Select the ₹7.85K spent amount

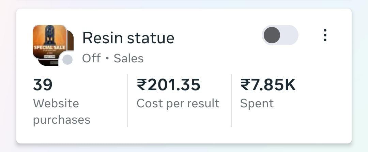pos(268,85)
